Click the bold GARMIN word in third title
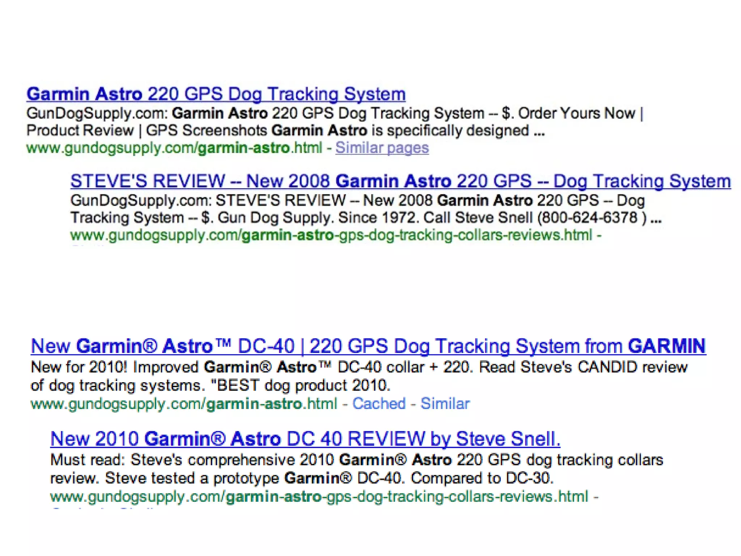 666,346
